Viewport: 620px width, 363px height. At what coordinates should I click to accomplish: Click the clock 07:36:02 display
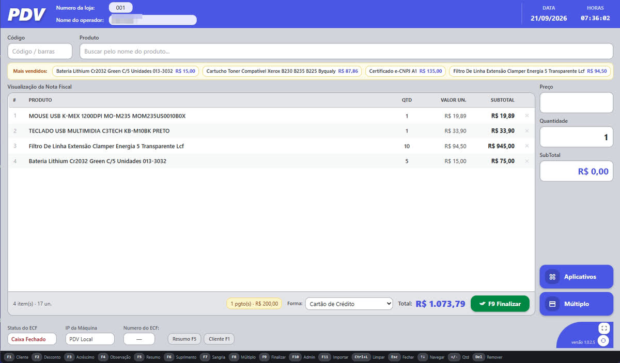click(595, 18)
